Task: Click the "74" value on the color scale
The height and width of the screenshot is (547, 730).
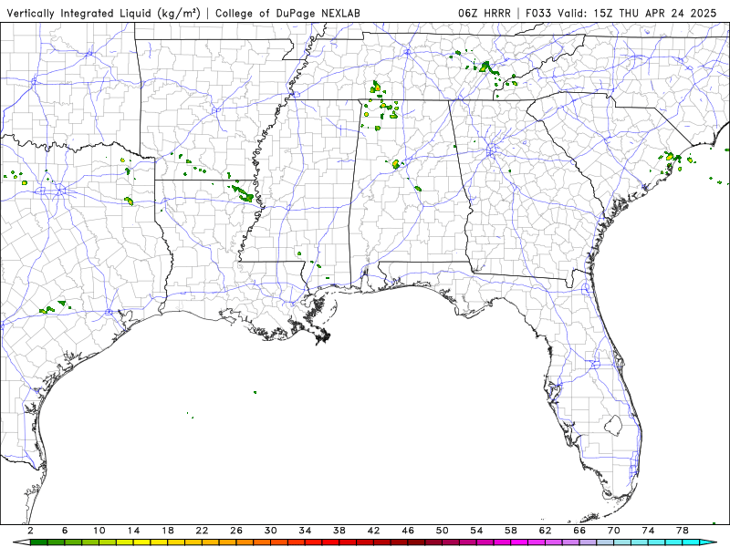Action: [649, 531]
